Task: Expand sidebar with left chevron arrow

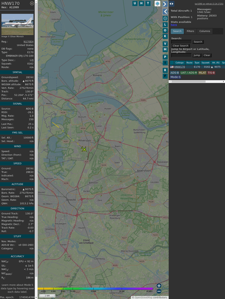Action: click(x=165, y=12)
